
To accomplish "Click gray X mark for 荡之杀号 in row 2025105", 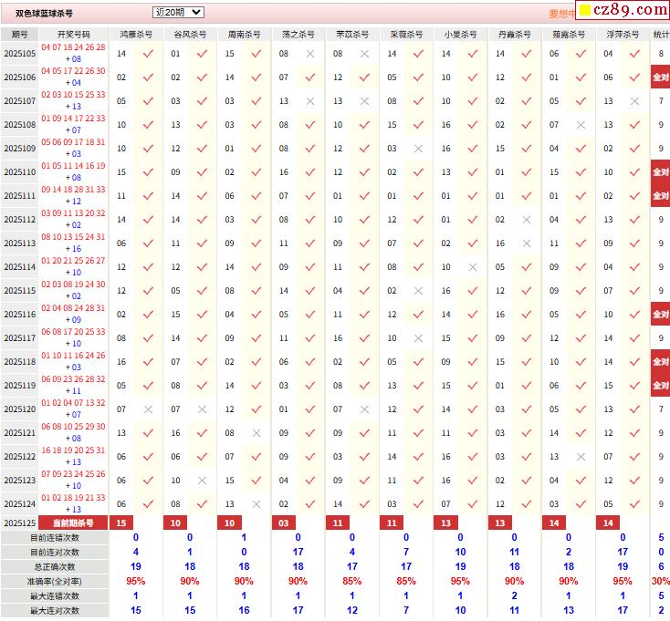I will click(x=310, y=54).
